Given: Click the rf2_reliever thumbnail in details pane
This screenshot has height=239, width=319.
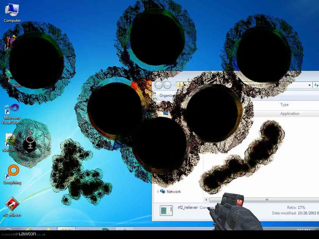Looking at the screenshot, I should [166, 210].
